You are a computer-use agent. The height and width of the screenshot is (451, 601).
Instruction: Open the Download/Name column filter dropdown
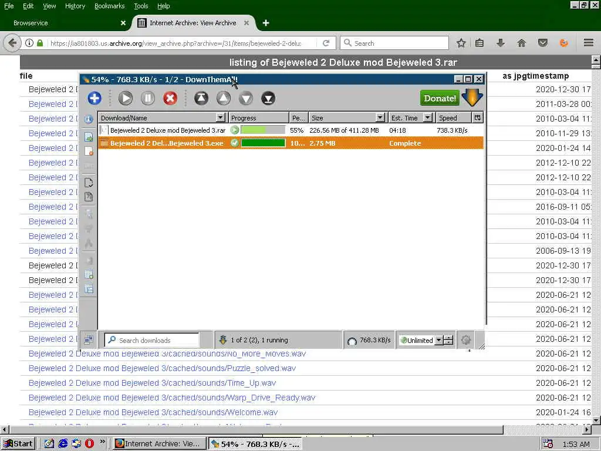pos(221,117)
